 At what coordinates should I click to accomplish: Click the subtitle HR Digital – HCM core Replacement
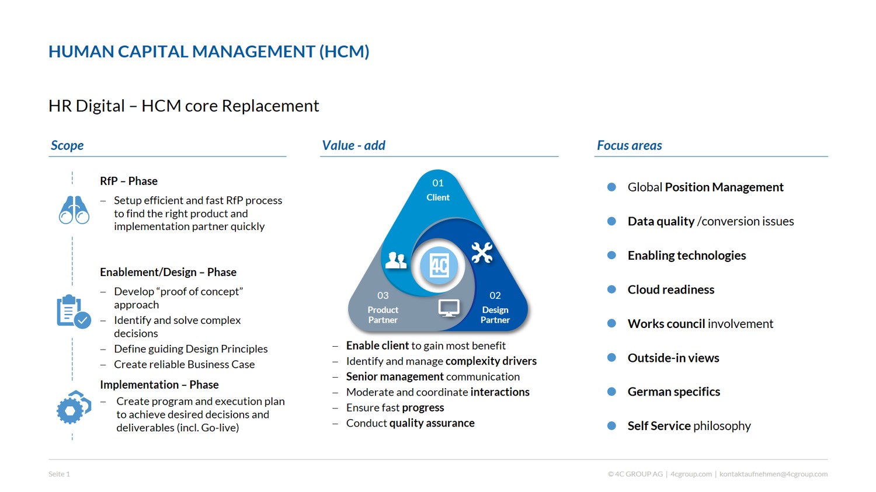[184, 106]
